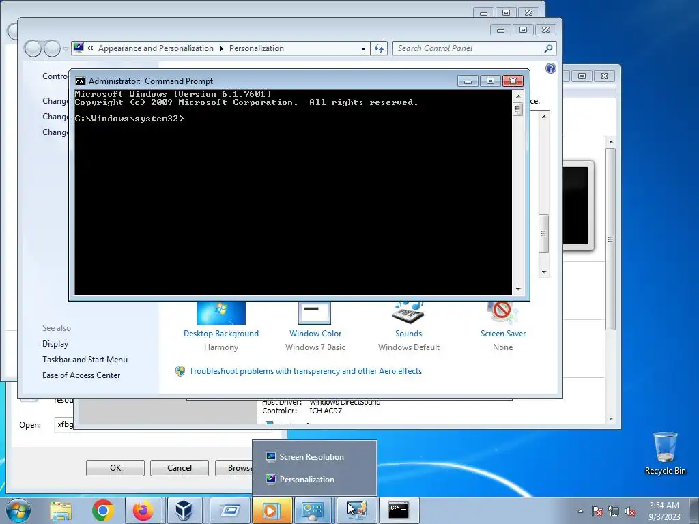Open the Screen Saver link
Viewport: 699px width, 524px height.
[x=503, y=333]
